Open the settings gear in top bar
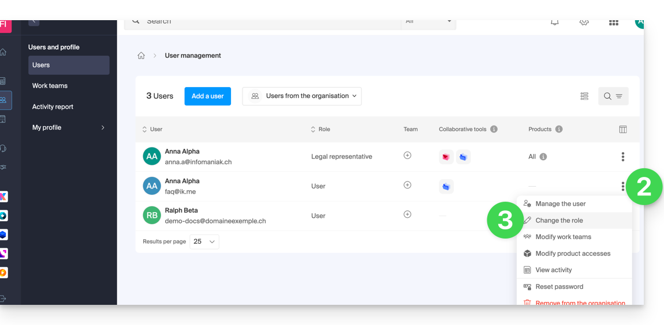 point(584,22)
